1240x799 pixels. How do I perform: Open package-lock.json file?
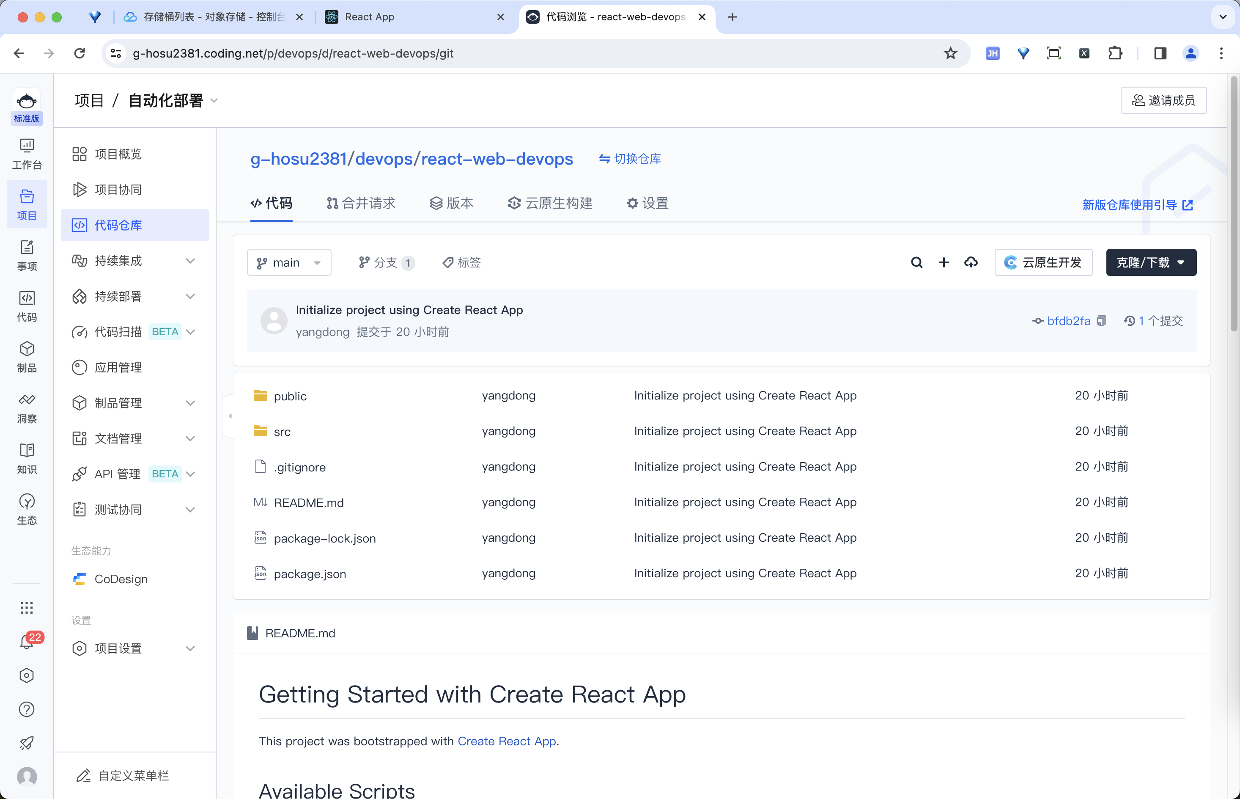(324, 539)
